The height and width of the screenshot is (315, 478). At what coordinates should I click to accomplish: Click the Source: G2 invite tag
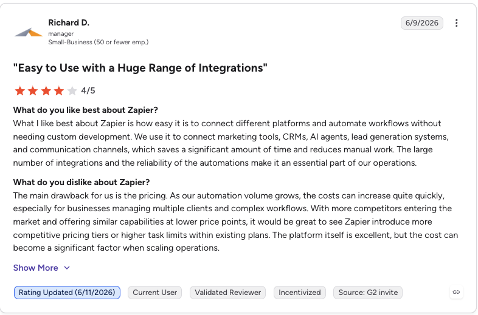pos(368,293)
